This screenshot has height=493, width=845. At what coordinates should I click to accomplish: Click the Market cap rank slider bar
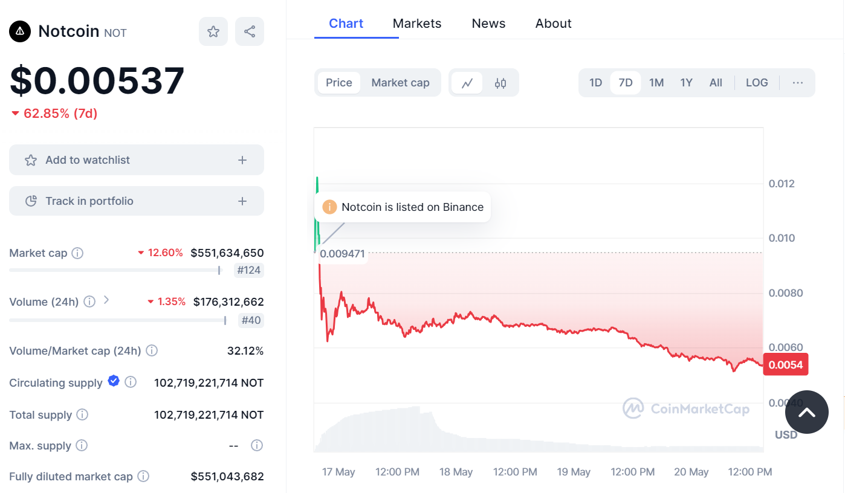(x=116, y=270)
